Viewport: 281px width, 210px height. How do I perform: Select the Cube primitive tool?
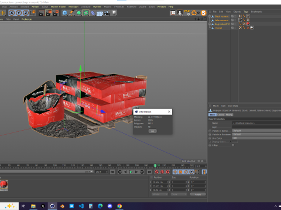pyautogui.click(x=64, y=13)
